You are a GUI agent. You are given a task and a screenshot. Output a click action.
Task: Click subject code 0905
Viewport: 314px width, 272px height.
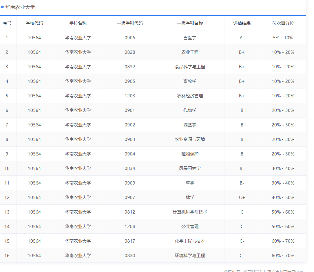130,82
